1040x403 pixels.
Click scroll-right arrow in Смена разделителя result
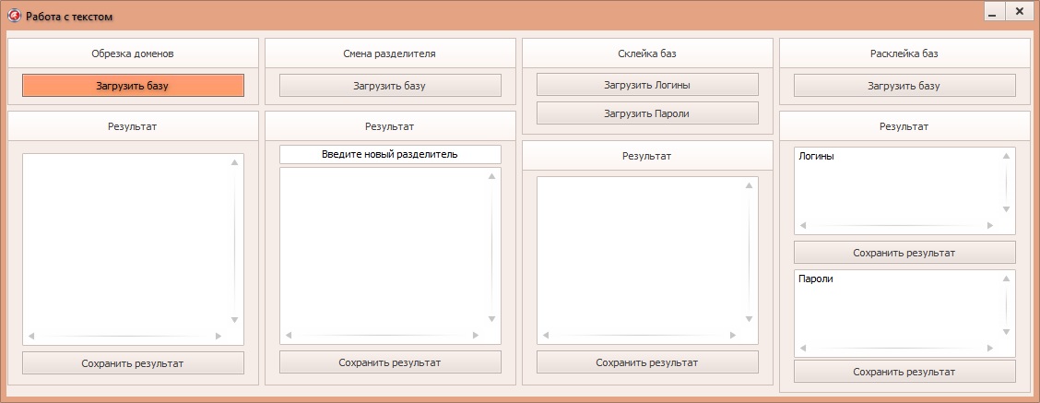pyautogui.click(x=476, y=336)
